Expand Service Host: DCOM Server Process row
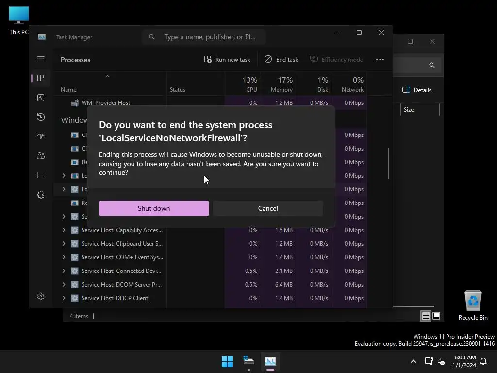Viewport: 497px width, 373px height. pos(64,285)
